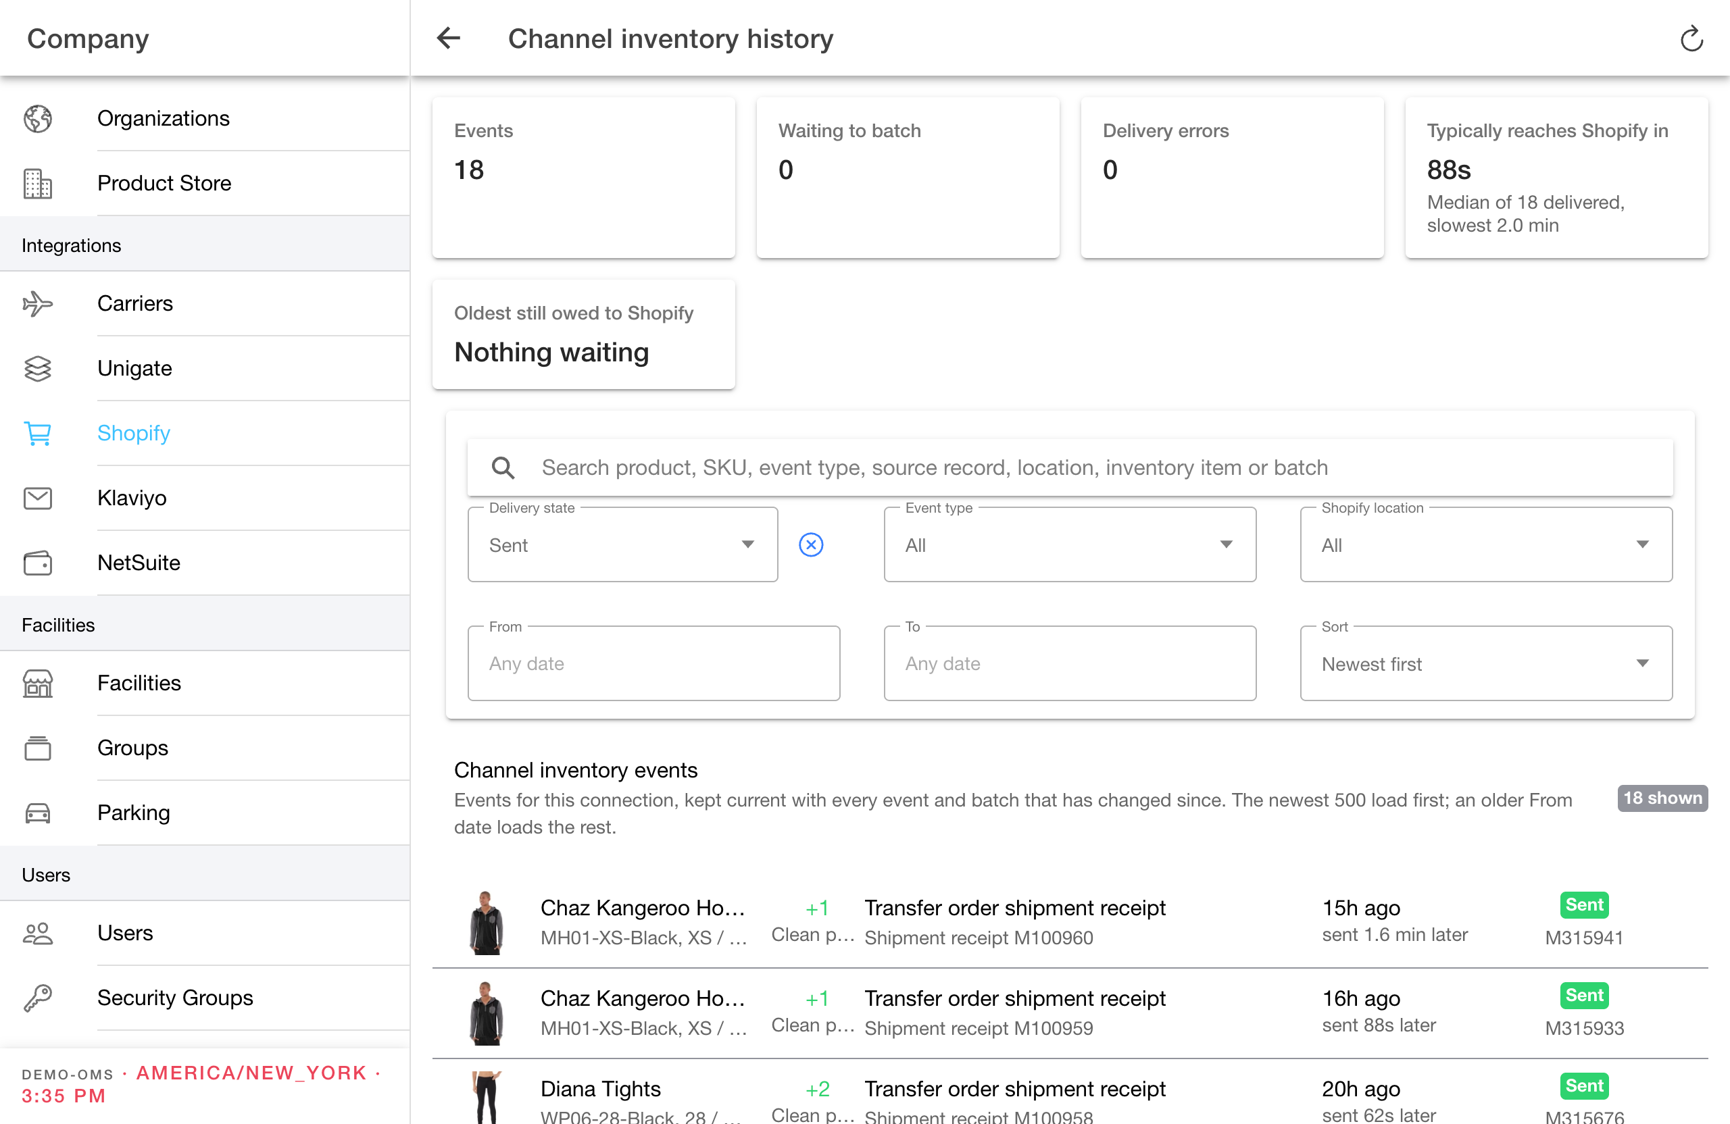The width and height of the screenshot is (1730, 1124).
Task: Click the Klaviyo mail icon
Action: (x=38, y=498)
